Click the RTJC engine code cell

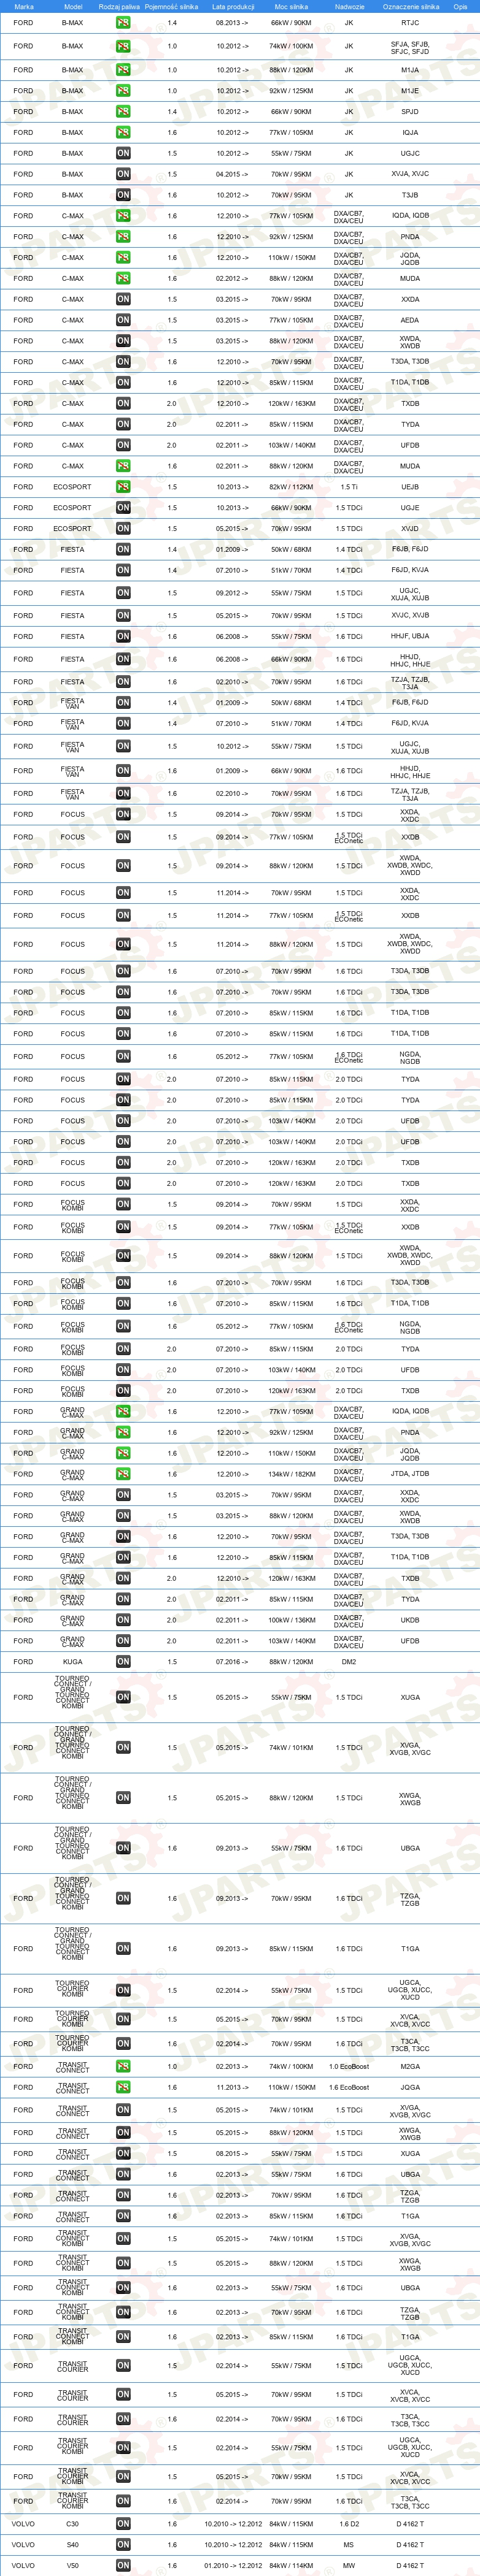[410, 22]
